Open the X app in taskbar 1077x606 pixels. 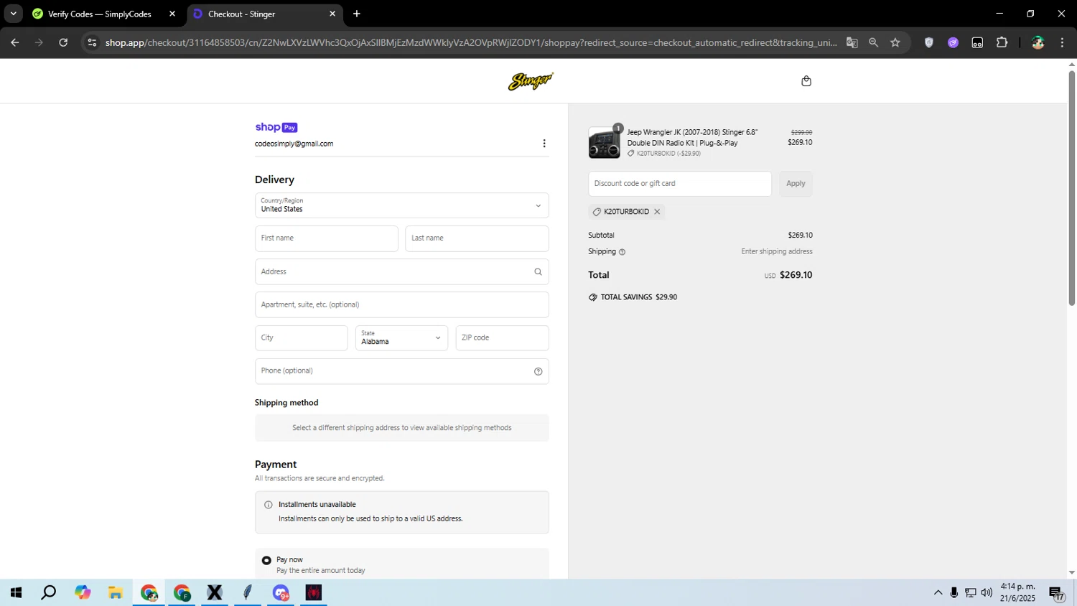[215, 593]
